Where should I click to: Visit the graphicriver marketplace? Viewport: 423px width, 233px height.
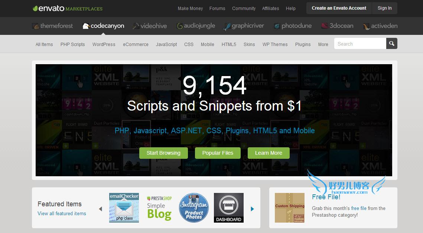coord(244,26)
